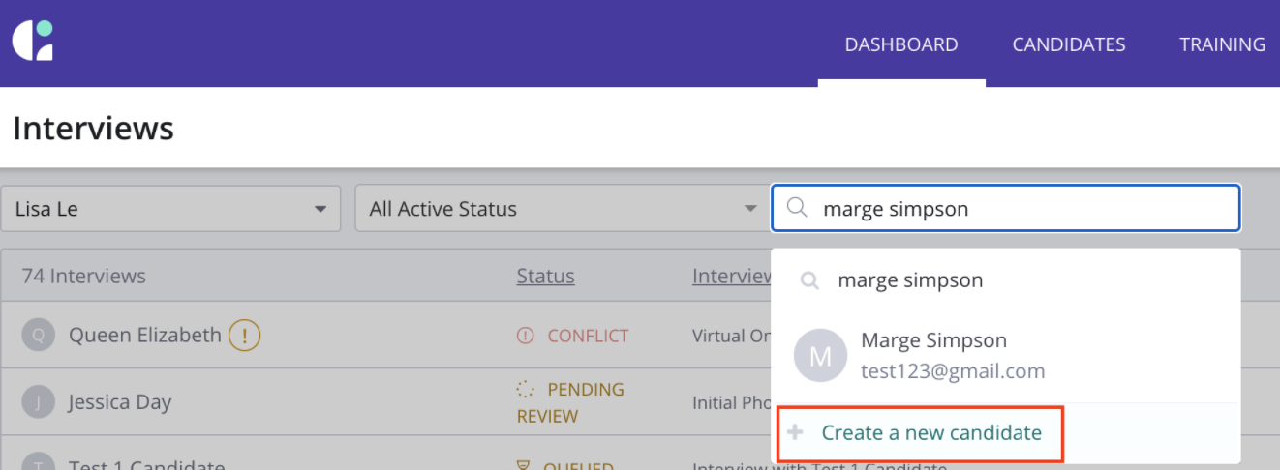This screenshot has width=1280, height=470.
Task: Click the conflict alert icon in the Status column
Action: [x=526, y=336]
